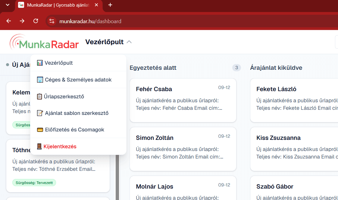This screenshot has width=338, height=200.
Task: Click the MunkaRadar logo
Action: click(x=44, y=42)
